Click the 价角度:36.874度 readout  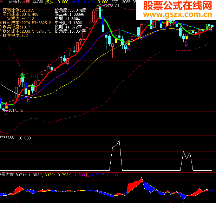click(x=70, y=10)
